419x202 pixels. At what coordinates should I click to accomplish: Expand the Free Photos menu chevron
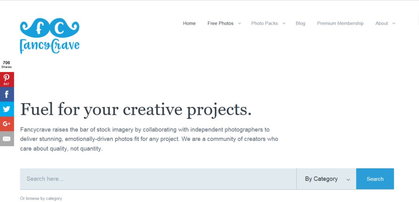(x=239, y=24)
